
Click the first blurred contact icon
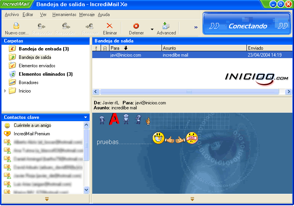pyautogui.click(x=7, y=142)
